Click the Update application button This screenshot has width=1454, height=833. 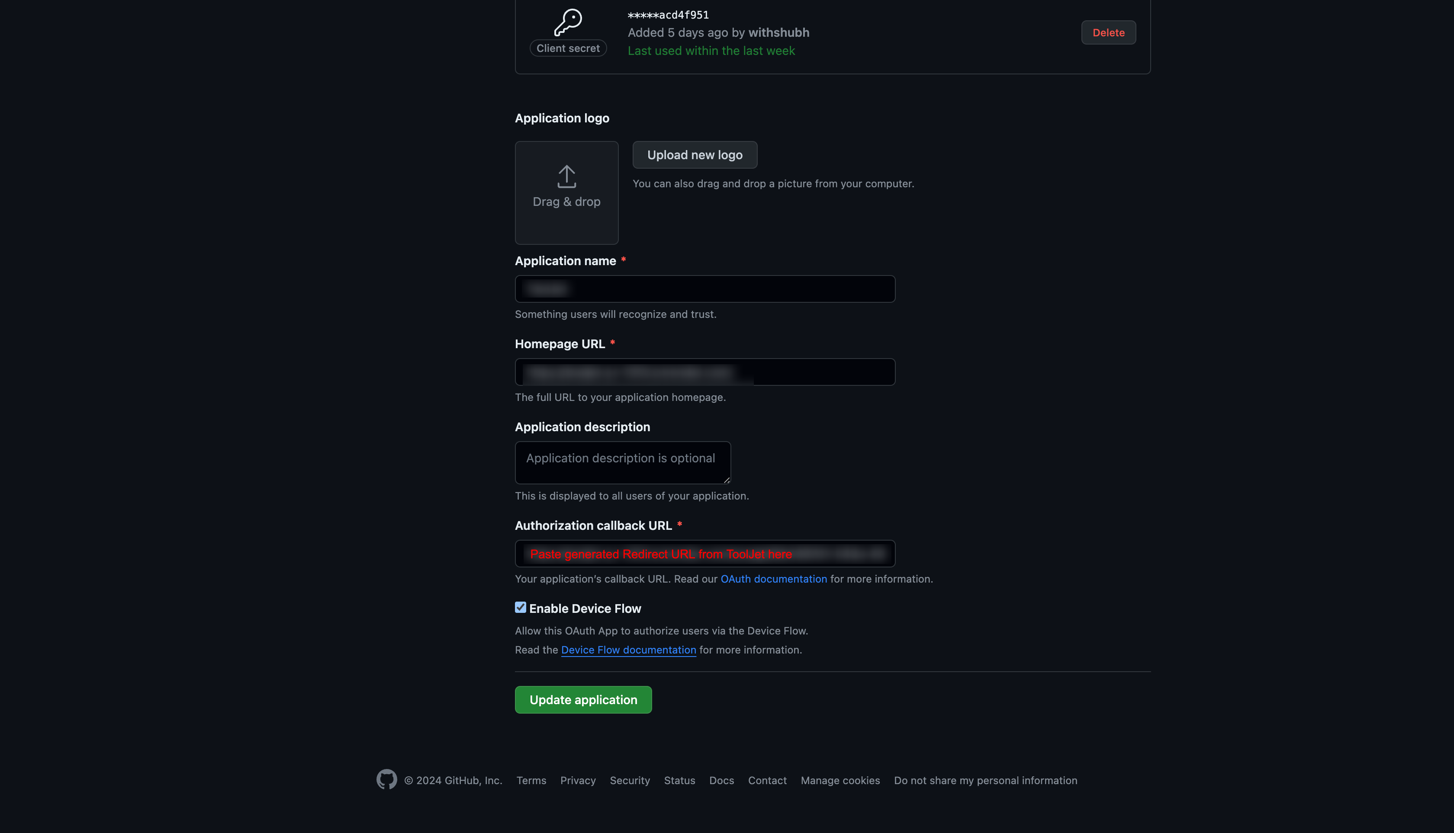pyautogui.click(x=583, y=700)
